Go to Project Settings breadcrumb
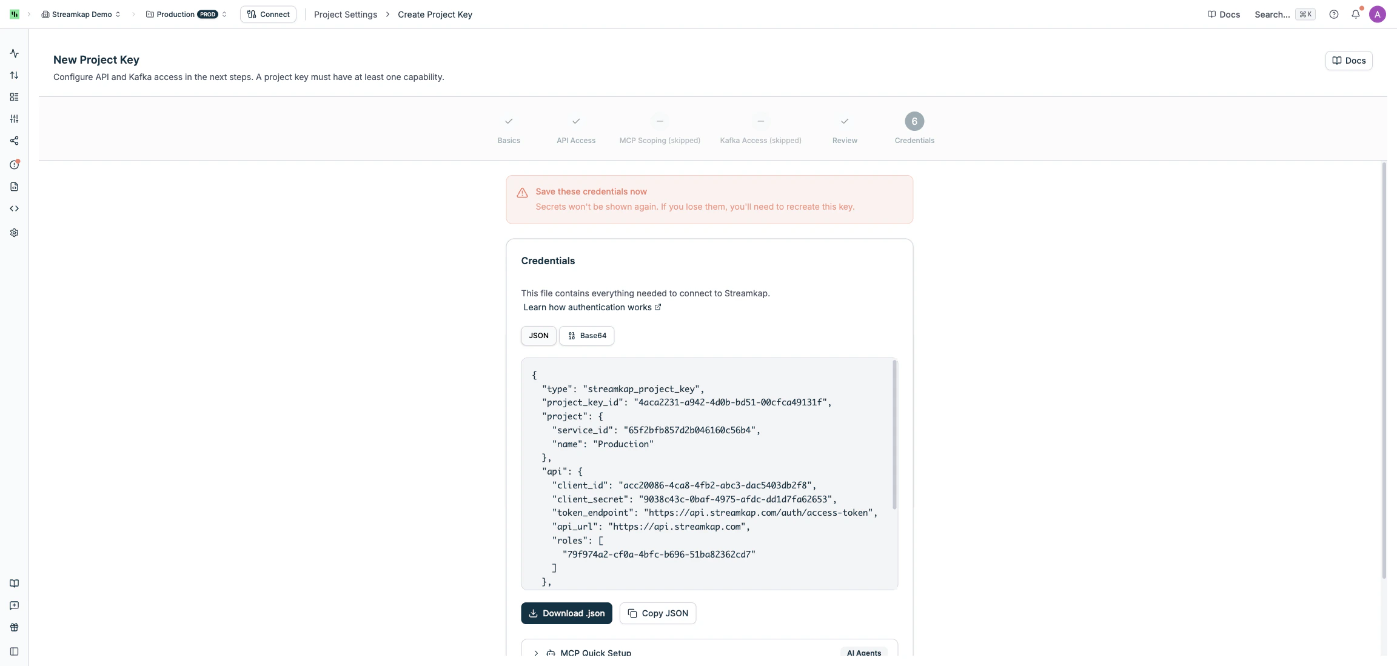Viewport: 1397px width, 666px height. pyautogui.click(x=345, y=15)
